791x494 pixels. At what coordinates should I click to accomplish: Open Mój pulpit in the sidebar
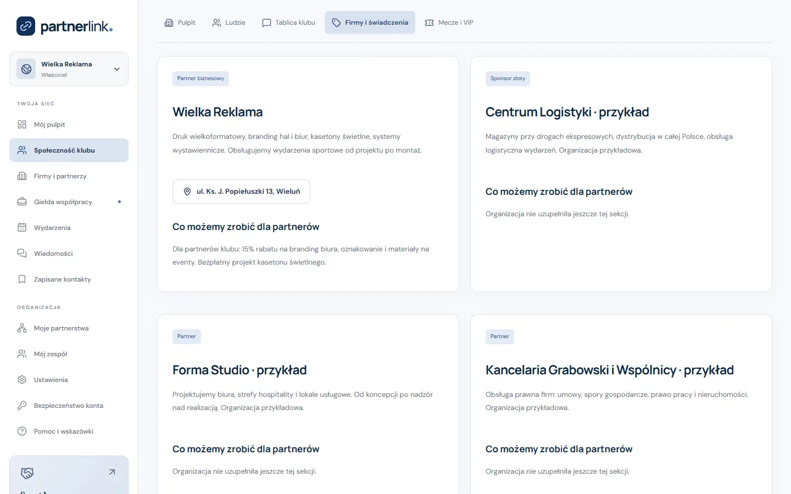click(69, 125)
